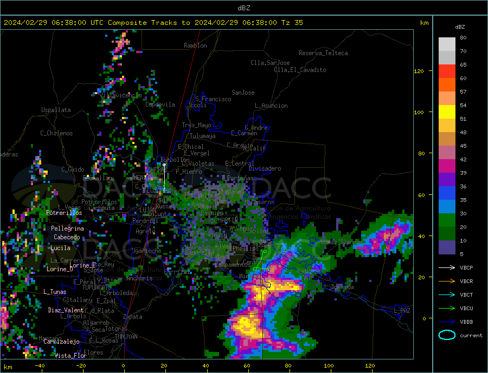Click the 'TUNUYAN' map label
The image size is (488, 373).
coord(126,337)
